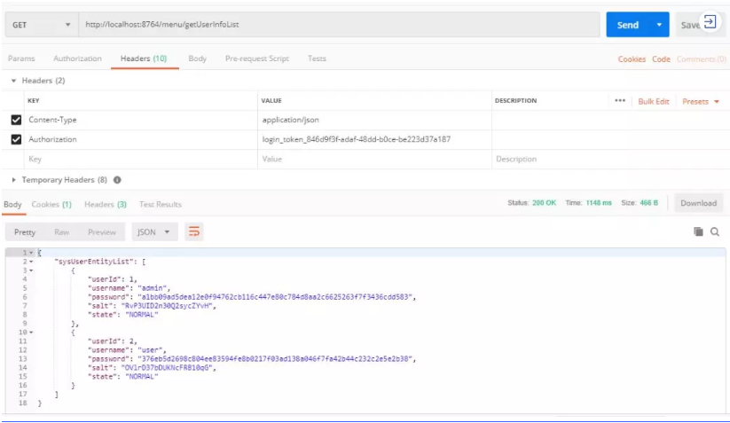730x423 pixels.
Task: Click the arrow next to Send
Action: point(659,25)
